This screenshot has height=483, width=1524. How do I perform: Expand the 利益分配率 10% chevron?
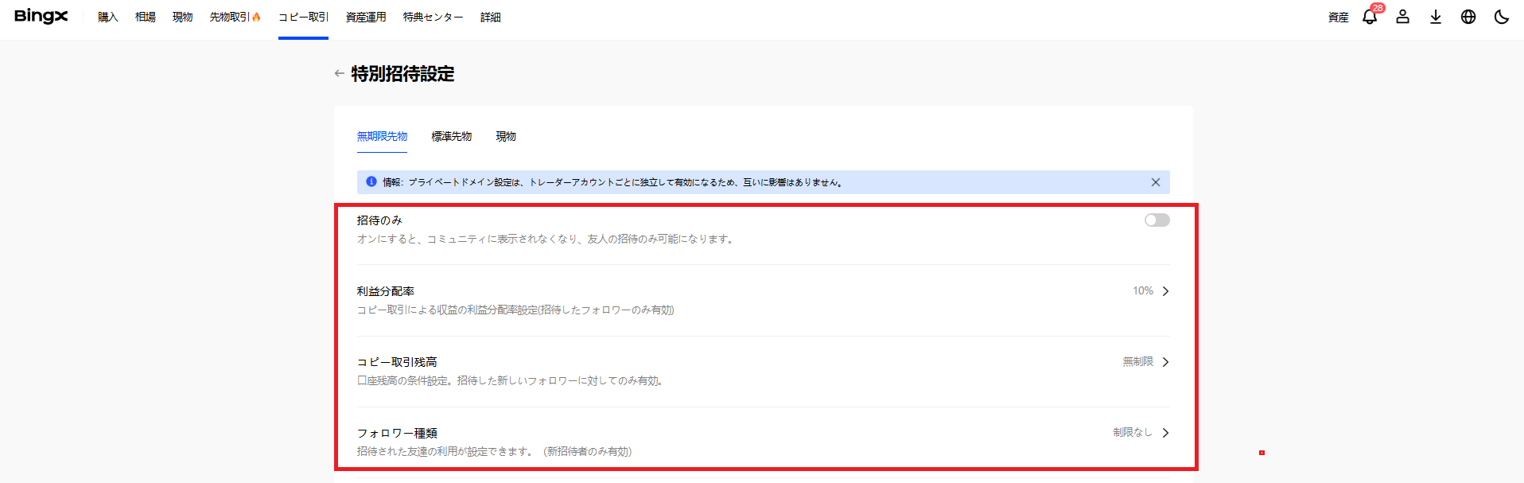[1165, 291]
